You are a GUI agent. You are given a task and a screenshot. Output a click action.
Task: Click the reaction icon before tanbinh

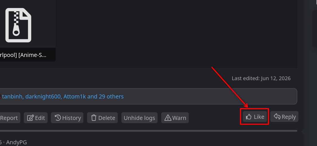click(0, 97)
